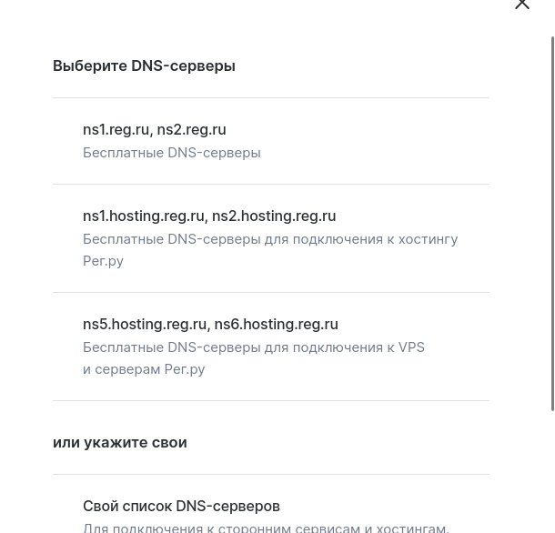
Task: Click description 'для подключения к VPS'
Action: coord(344,347)
